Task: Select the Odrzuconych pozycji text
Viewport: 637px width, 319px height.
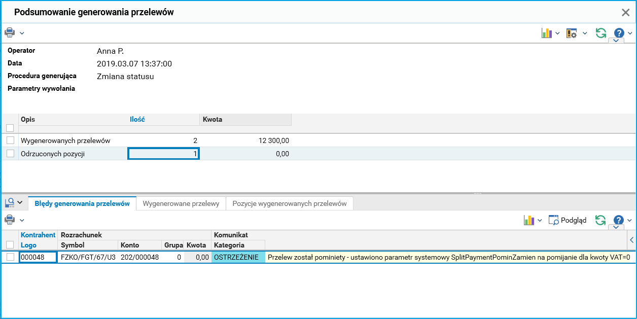Action: 53,154
